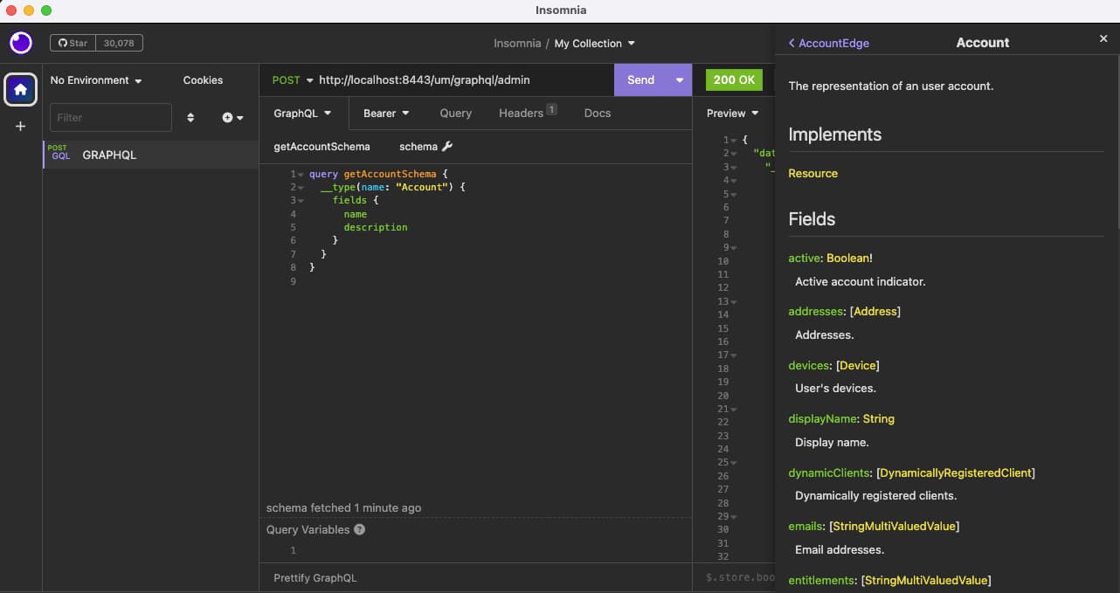
Task: Click the plus icon to create a project
Action: [x=20, y=126]
